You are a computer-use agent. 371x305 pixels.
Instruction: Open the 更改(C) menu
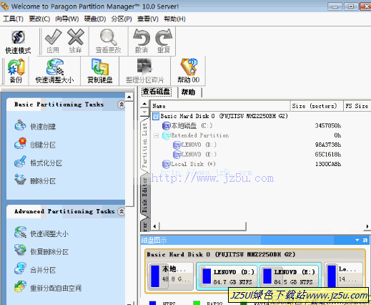tap(39, 19)
